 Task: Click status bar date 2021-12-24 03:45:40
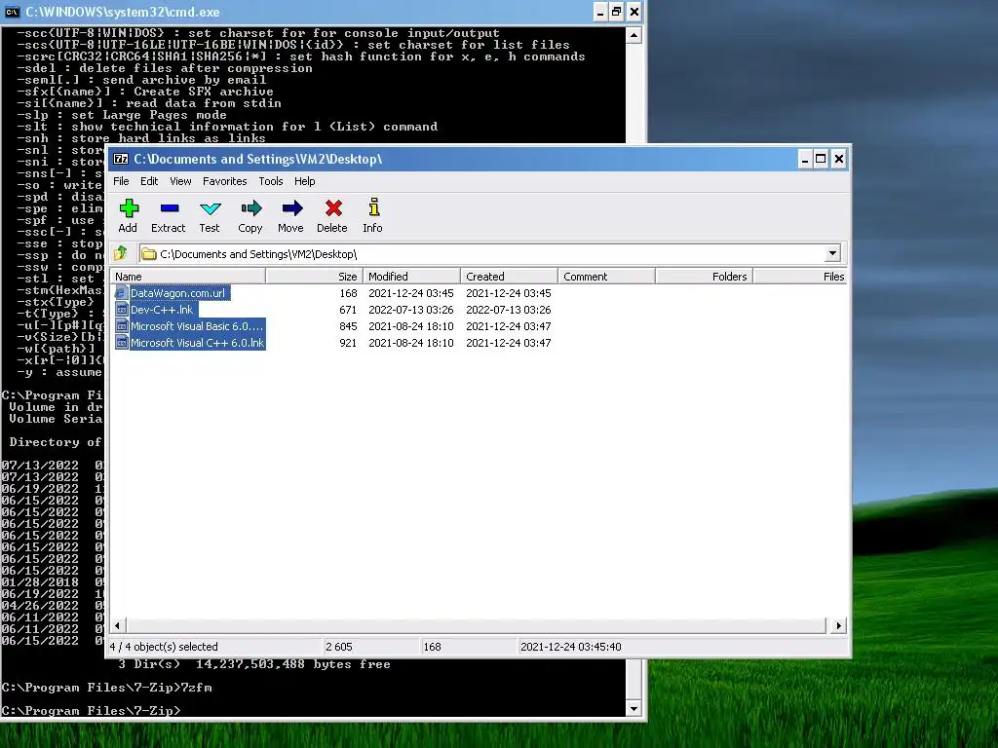coord(571,647)
